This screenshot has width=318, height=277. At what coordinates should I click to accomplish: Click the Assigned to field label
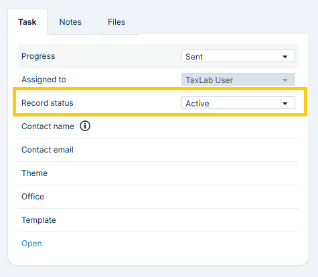pyautogui.click(x=44, y=80)
